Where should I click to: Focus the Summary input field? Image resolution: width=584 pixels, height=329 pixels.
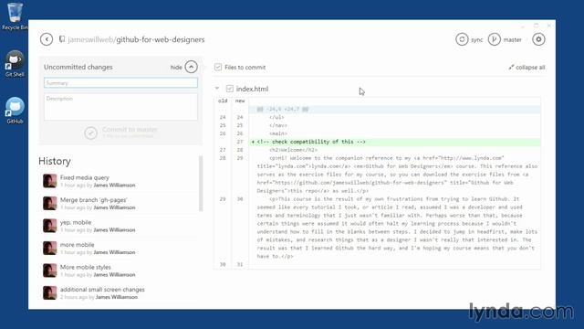pyautogui.click(x=120, y=83)
